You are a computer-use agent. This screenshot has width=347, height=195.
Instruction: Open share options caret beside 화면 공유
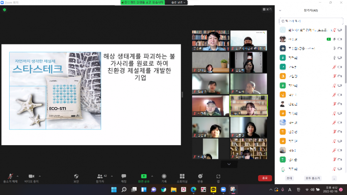pyautogui.click(x=152, y=176)
